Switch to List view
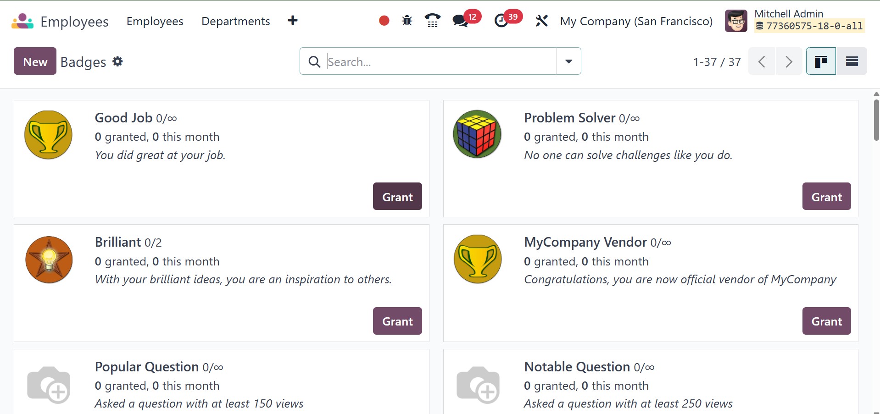880x414 pixels. click(852, 61)
